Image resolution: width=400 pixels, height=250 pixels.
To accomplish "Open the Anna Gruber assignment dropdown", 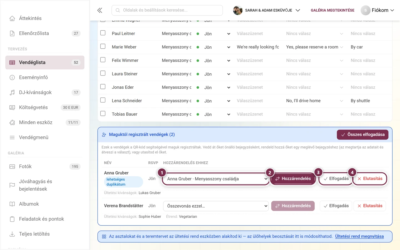I will (x=216, y=179).
